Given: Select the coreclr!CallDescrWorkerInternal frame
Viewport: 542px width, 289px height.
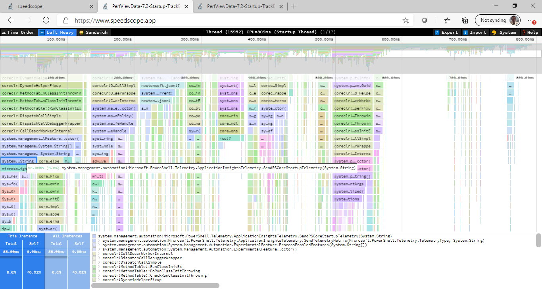Looking at the screenshot, I should click(x=41, y=131).
